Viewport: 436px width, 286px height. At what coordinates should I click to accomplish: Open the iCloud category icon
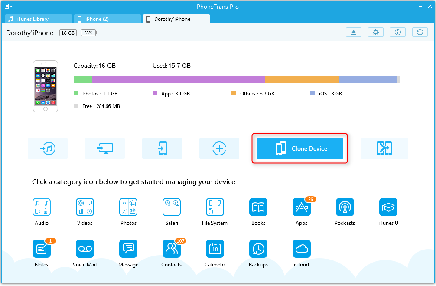click(302, 249)
